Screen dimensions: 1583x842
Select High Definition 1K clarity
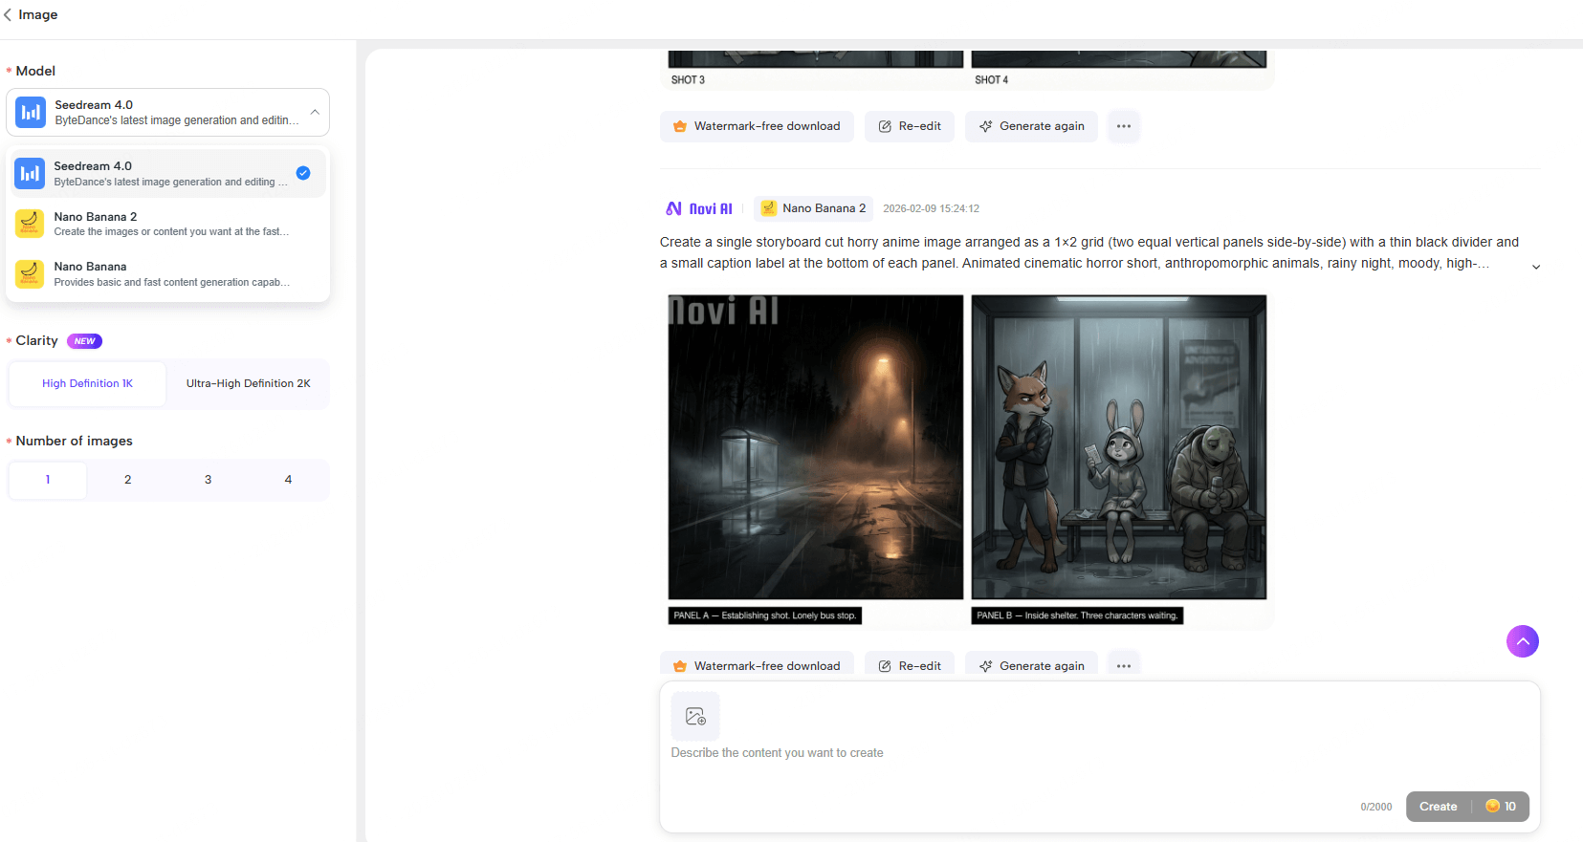click(x=87, y=383)
